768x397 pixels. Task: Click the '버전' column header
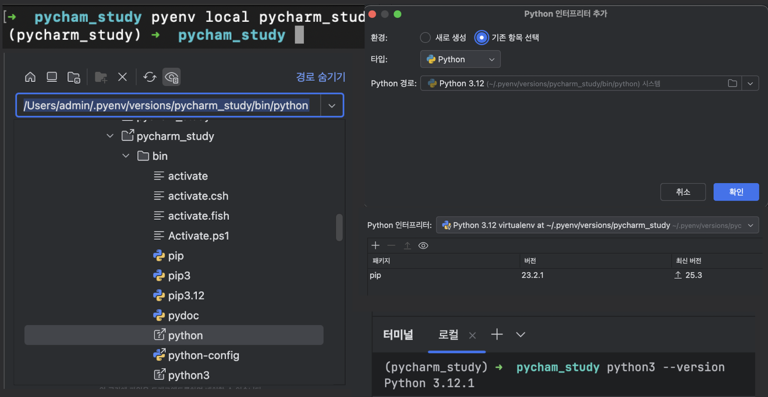(x=530, y=261)
